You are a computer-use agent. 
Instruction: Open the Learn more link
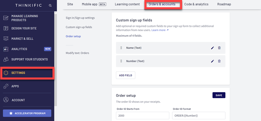(x=160, y=30)
